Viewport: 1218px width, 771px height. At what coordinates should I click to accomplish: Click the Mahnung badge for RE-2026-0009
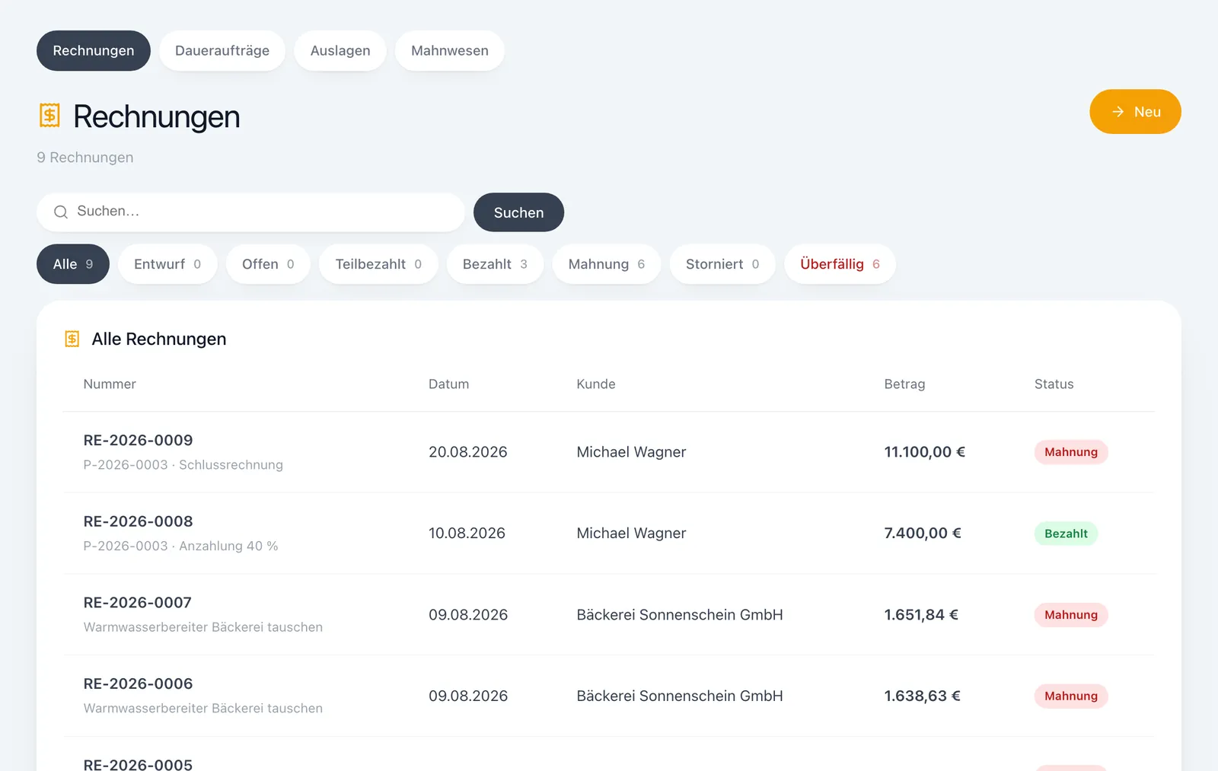1071,452
